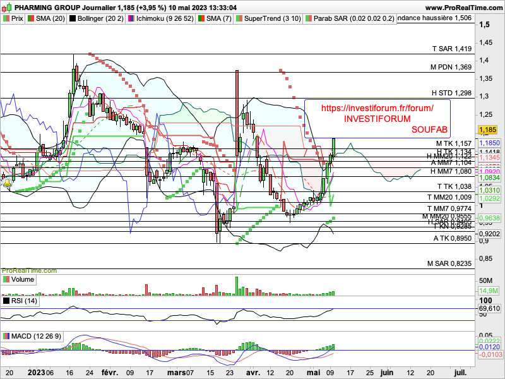
Task: Open the investiforum.fr forum link
Action: pyautogui.click(x=377, y=108)
